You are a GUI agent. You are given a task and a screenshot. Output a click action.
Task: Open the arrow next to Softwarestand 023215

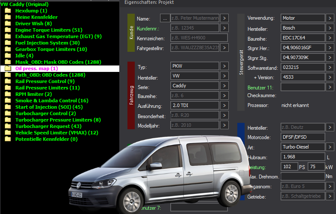click(x=330, y=67)
